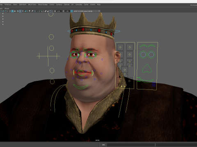Open the Mesh Tools menu
Viewport: 197px width, 147px height.
[32, 4]
